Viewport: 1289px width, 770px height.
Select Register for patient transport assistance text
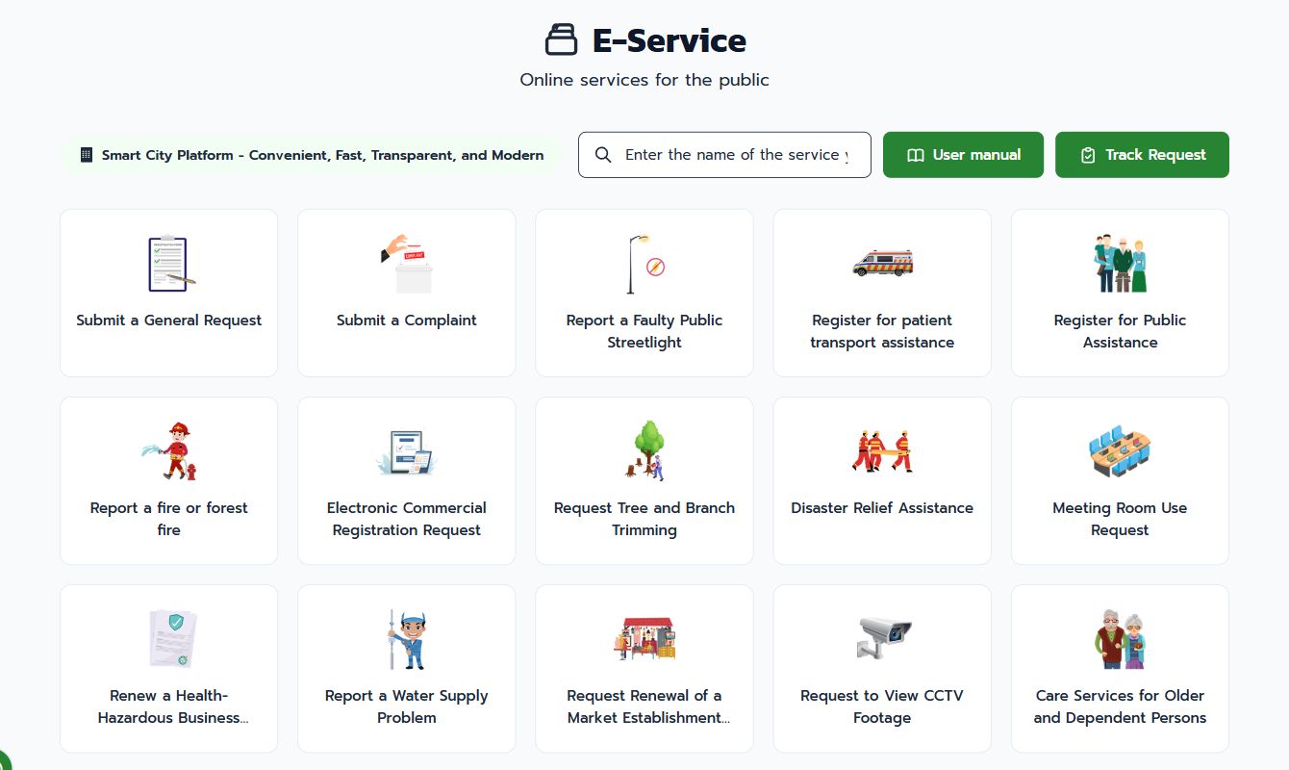pos(882,331)
